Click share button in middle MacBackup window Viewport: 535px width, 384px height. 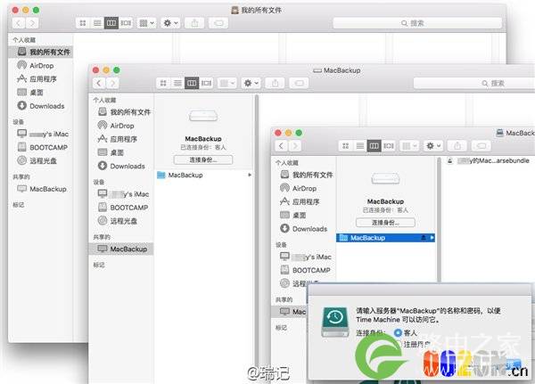[x=275, y=83]
